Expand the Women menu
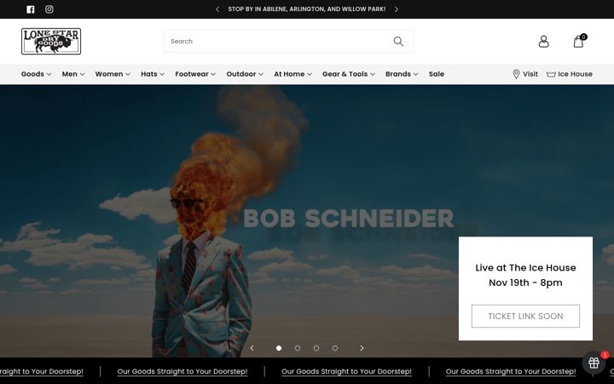Viewport: 614px width, 384px height. [113, 74]
